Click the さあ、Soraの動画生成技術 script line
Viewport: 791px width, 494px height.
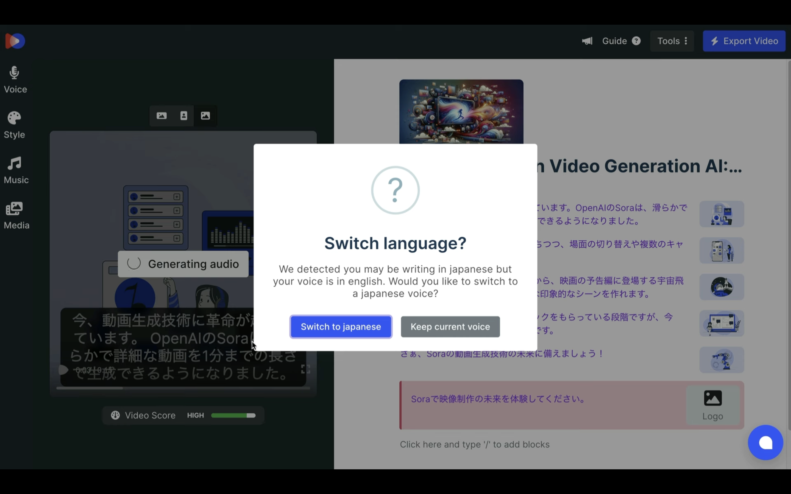(x=502, y=354)
